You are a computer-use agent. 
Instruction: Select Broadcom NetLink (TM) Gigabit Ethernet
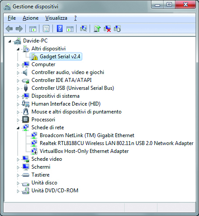pos(87,135)
